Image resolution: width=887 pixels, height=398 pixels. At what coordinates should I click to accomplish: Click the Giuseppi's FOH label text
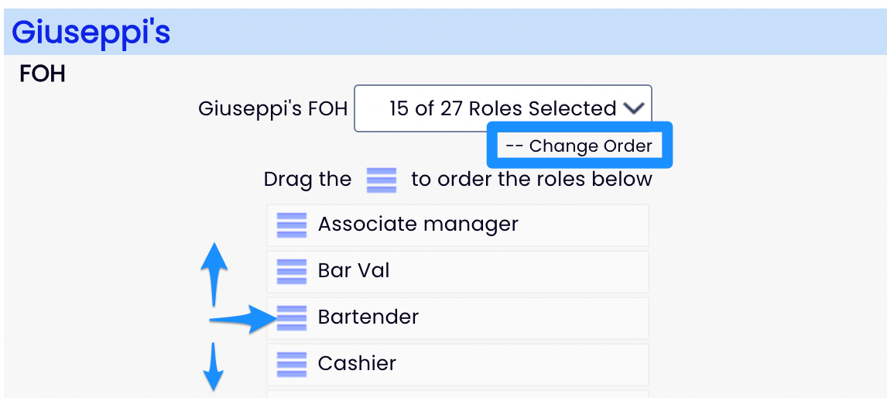click(272, 108)
